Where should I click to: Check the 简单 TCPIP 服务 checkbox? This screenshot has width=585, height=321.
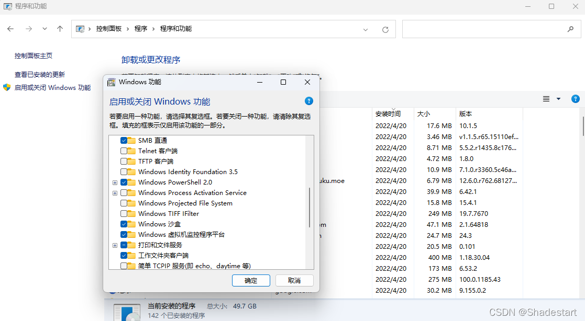coord(124,266)
